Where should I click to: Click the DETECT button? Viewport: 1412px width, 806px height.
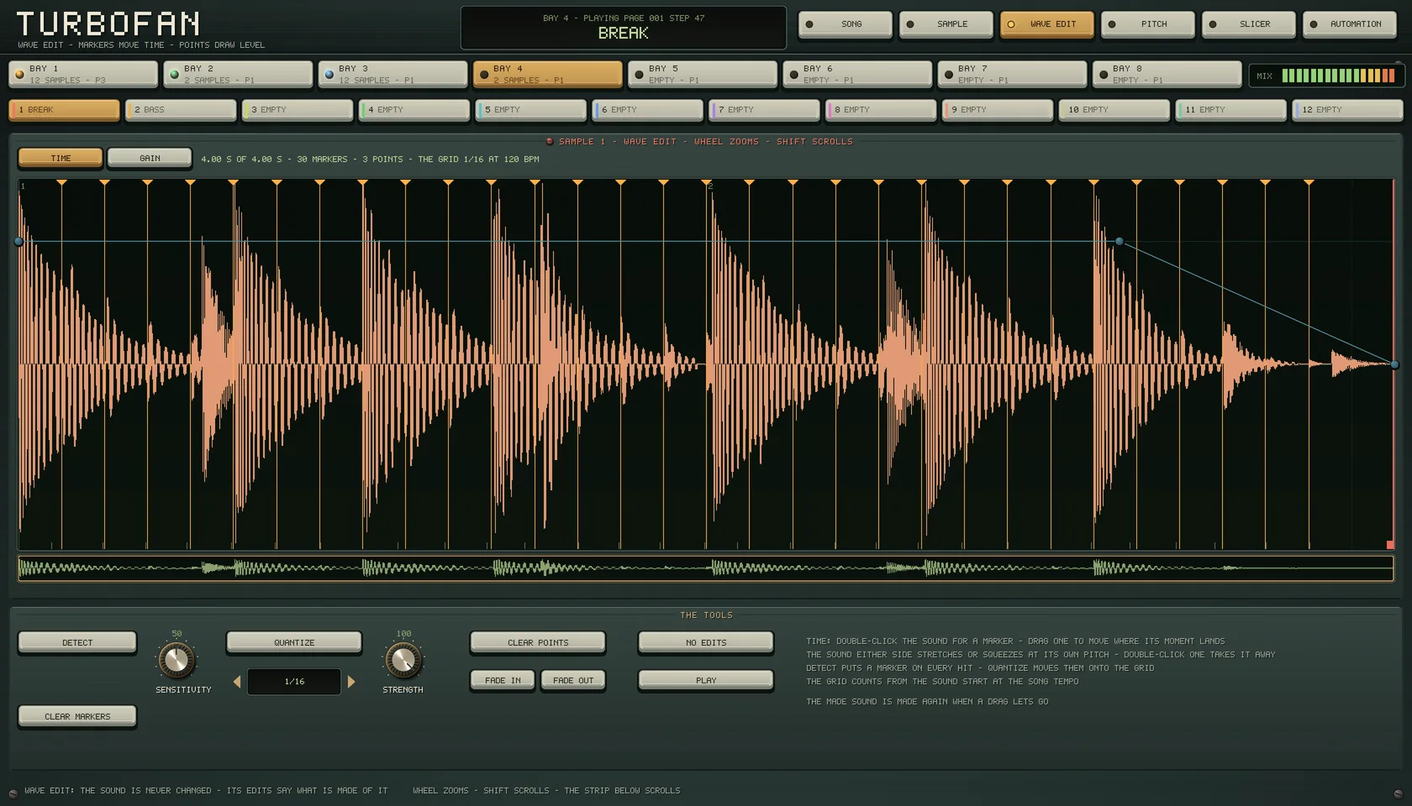tap(77, 642)
